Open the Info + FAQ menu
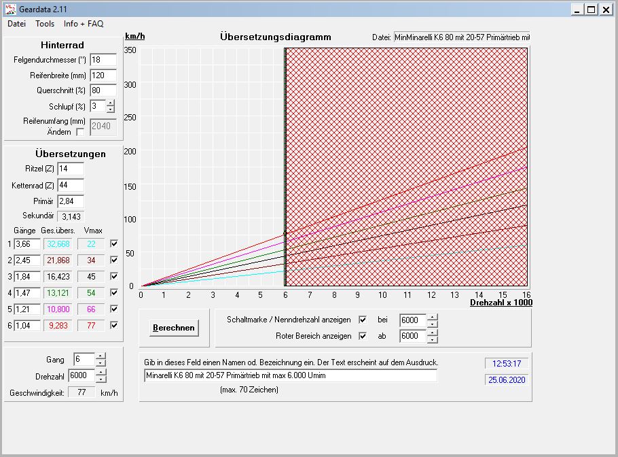618x457 pixels. (84, 24)
